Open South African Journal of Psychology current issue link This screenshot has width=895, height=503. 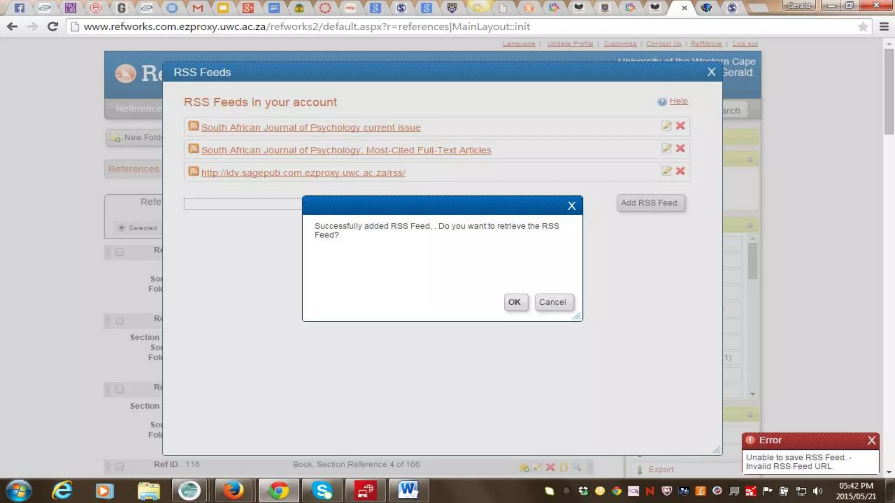pos(310,127)
